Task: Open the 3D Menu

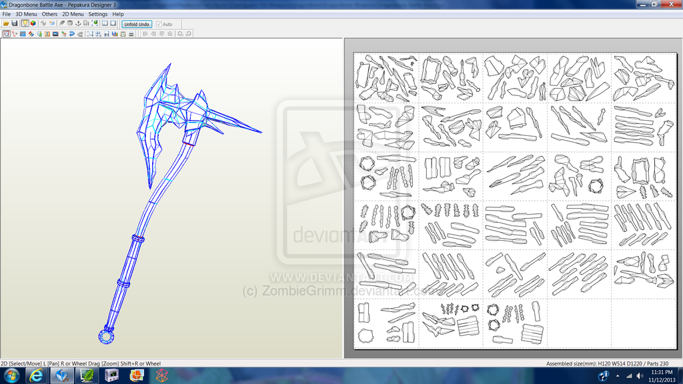Action: [26, 14]
